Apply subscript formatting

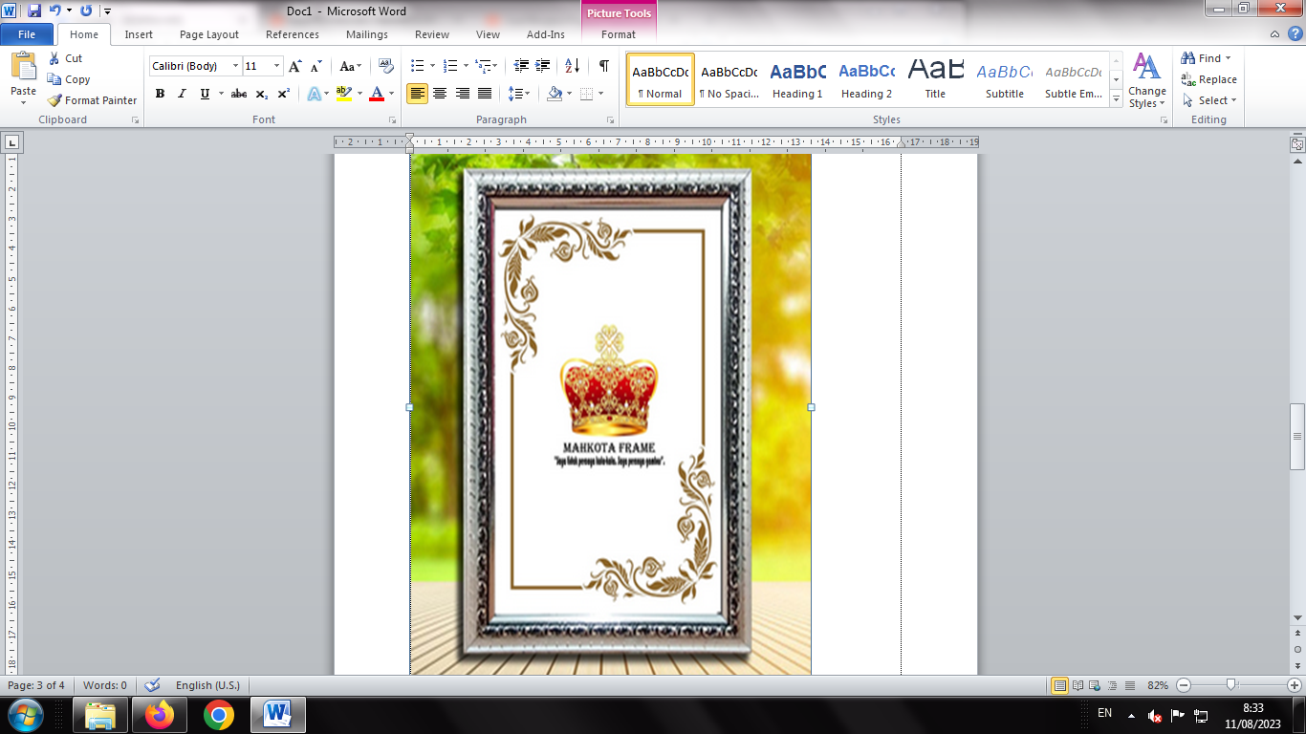pos(262,94)
